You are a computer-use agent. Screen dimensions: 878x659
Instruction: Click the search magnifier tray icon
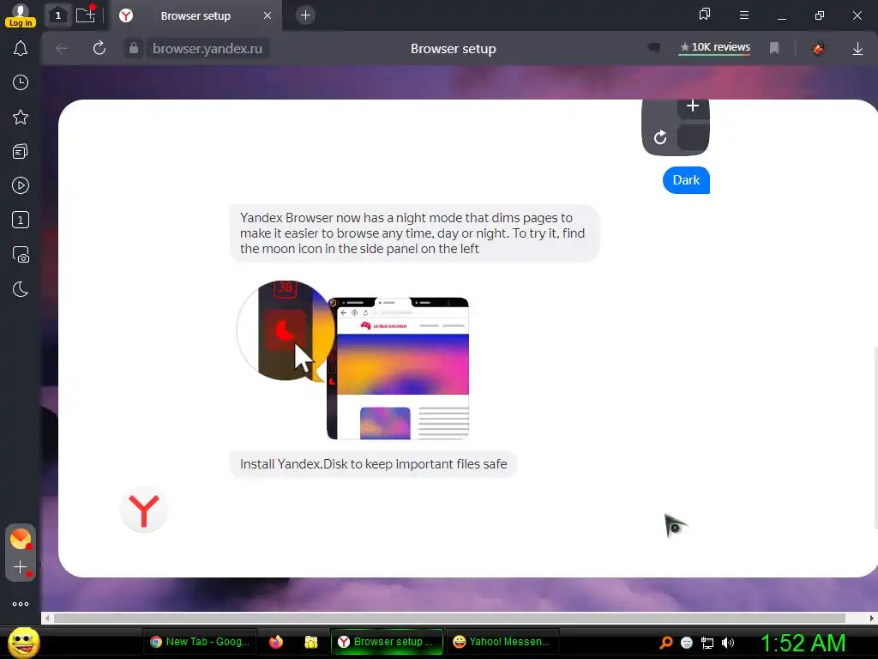click(x=665, y=643)
